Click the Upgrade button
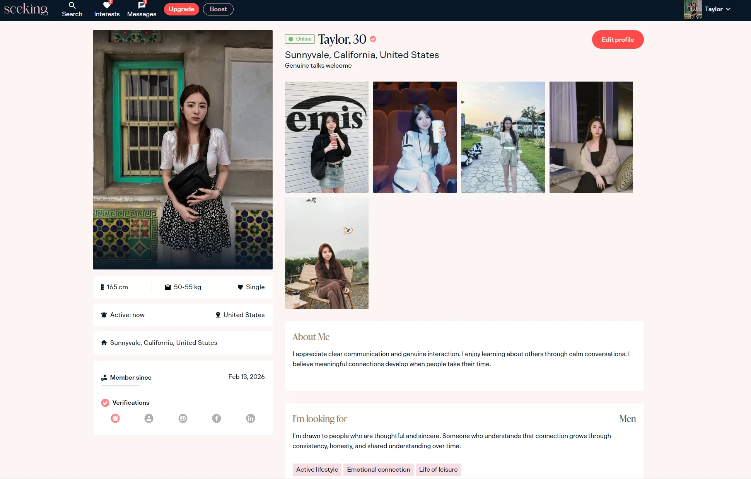Image resolution: width=751 pixels, height=479 pixels. tap(181, 9)
